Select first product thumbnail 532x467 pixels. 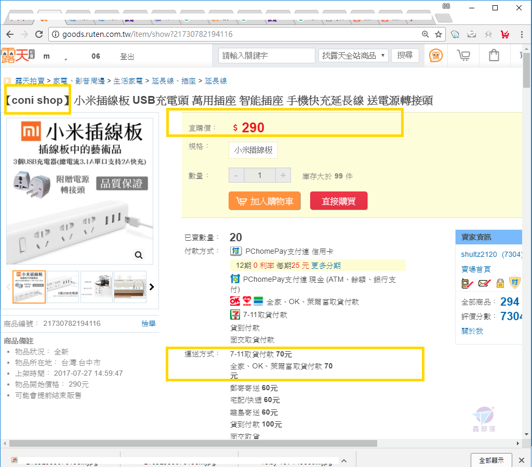click(29, 287)
